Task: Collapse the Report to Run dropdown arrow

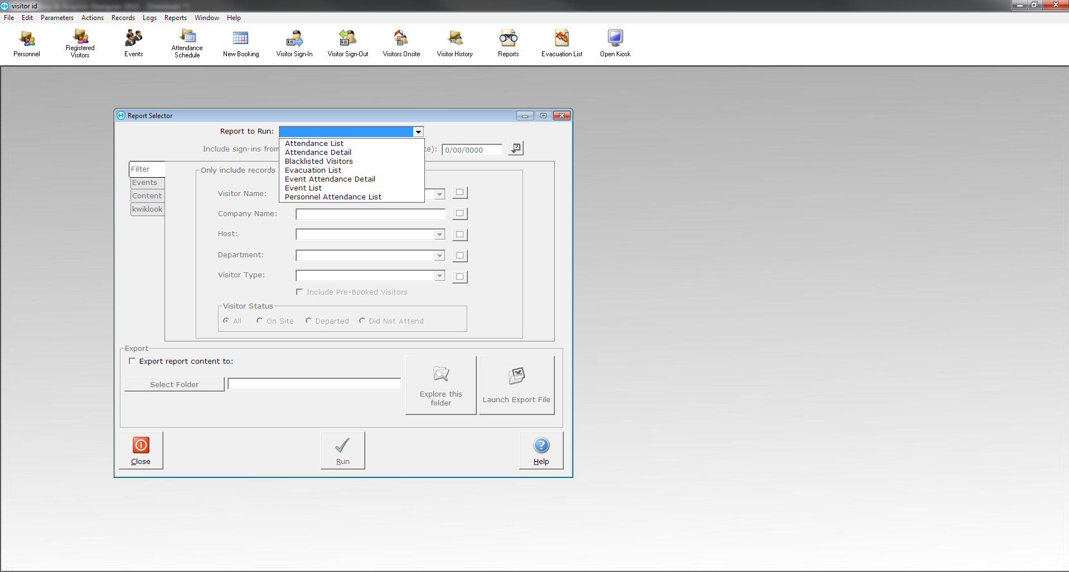Action: point(418,132)
